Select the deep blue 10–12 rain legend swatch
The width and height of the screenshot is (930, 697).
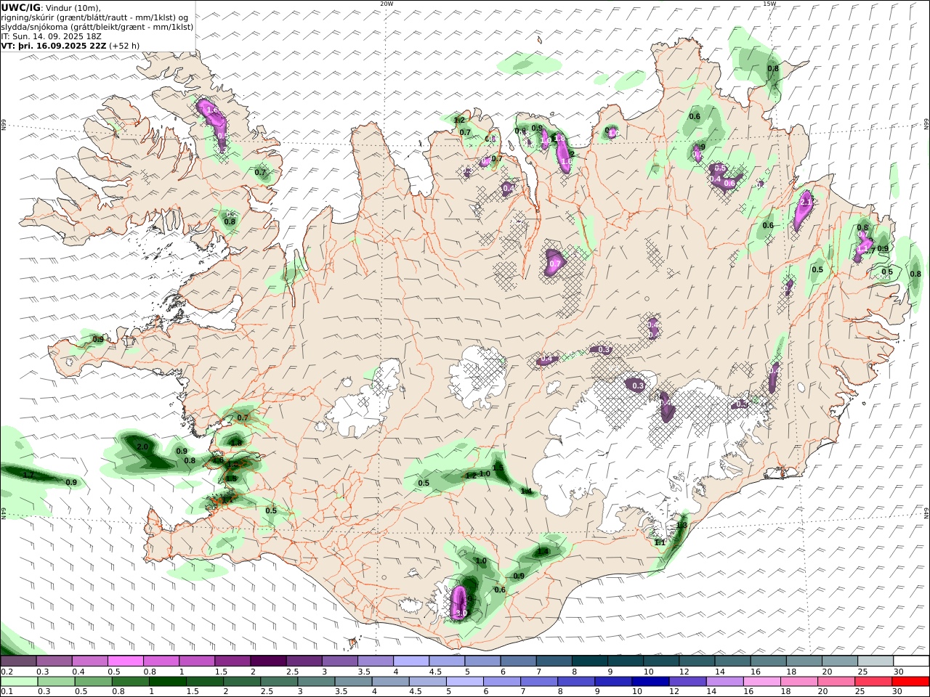coord(650,682)
